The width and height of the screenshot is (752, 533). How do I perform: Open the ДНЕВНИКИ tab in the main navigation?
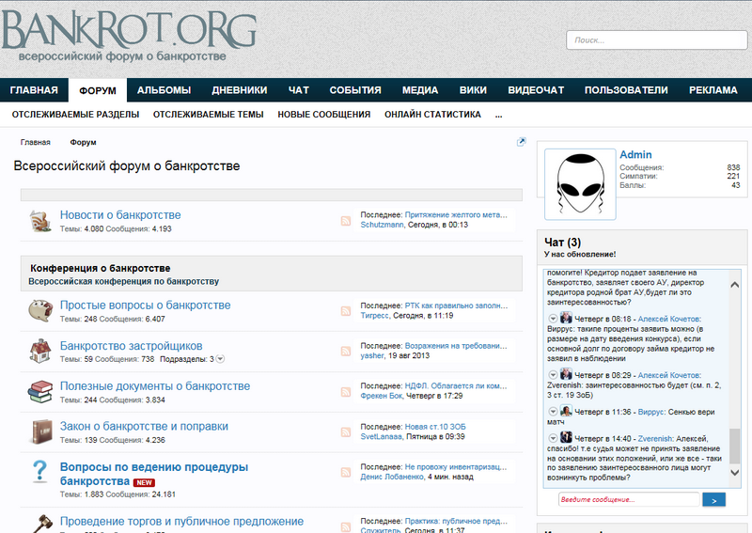pos(239,90)
